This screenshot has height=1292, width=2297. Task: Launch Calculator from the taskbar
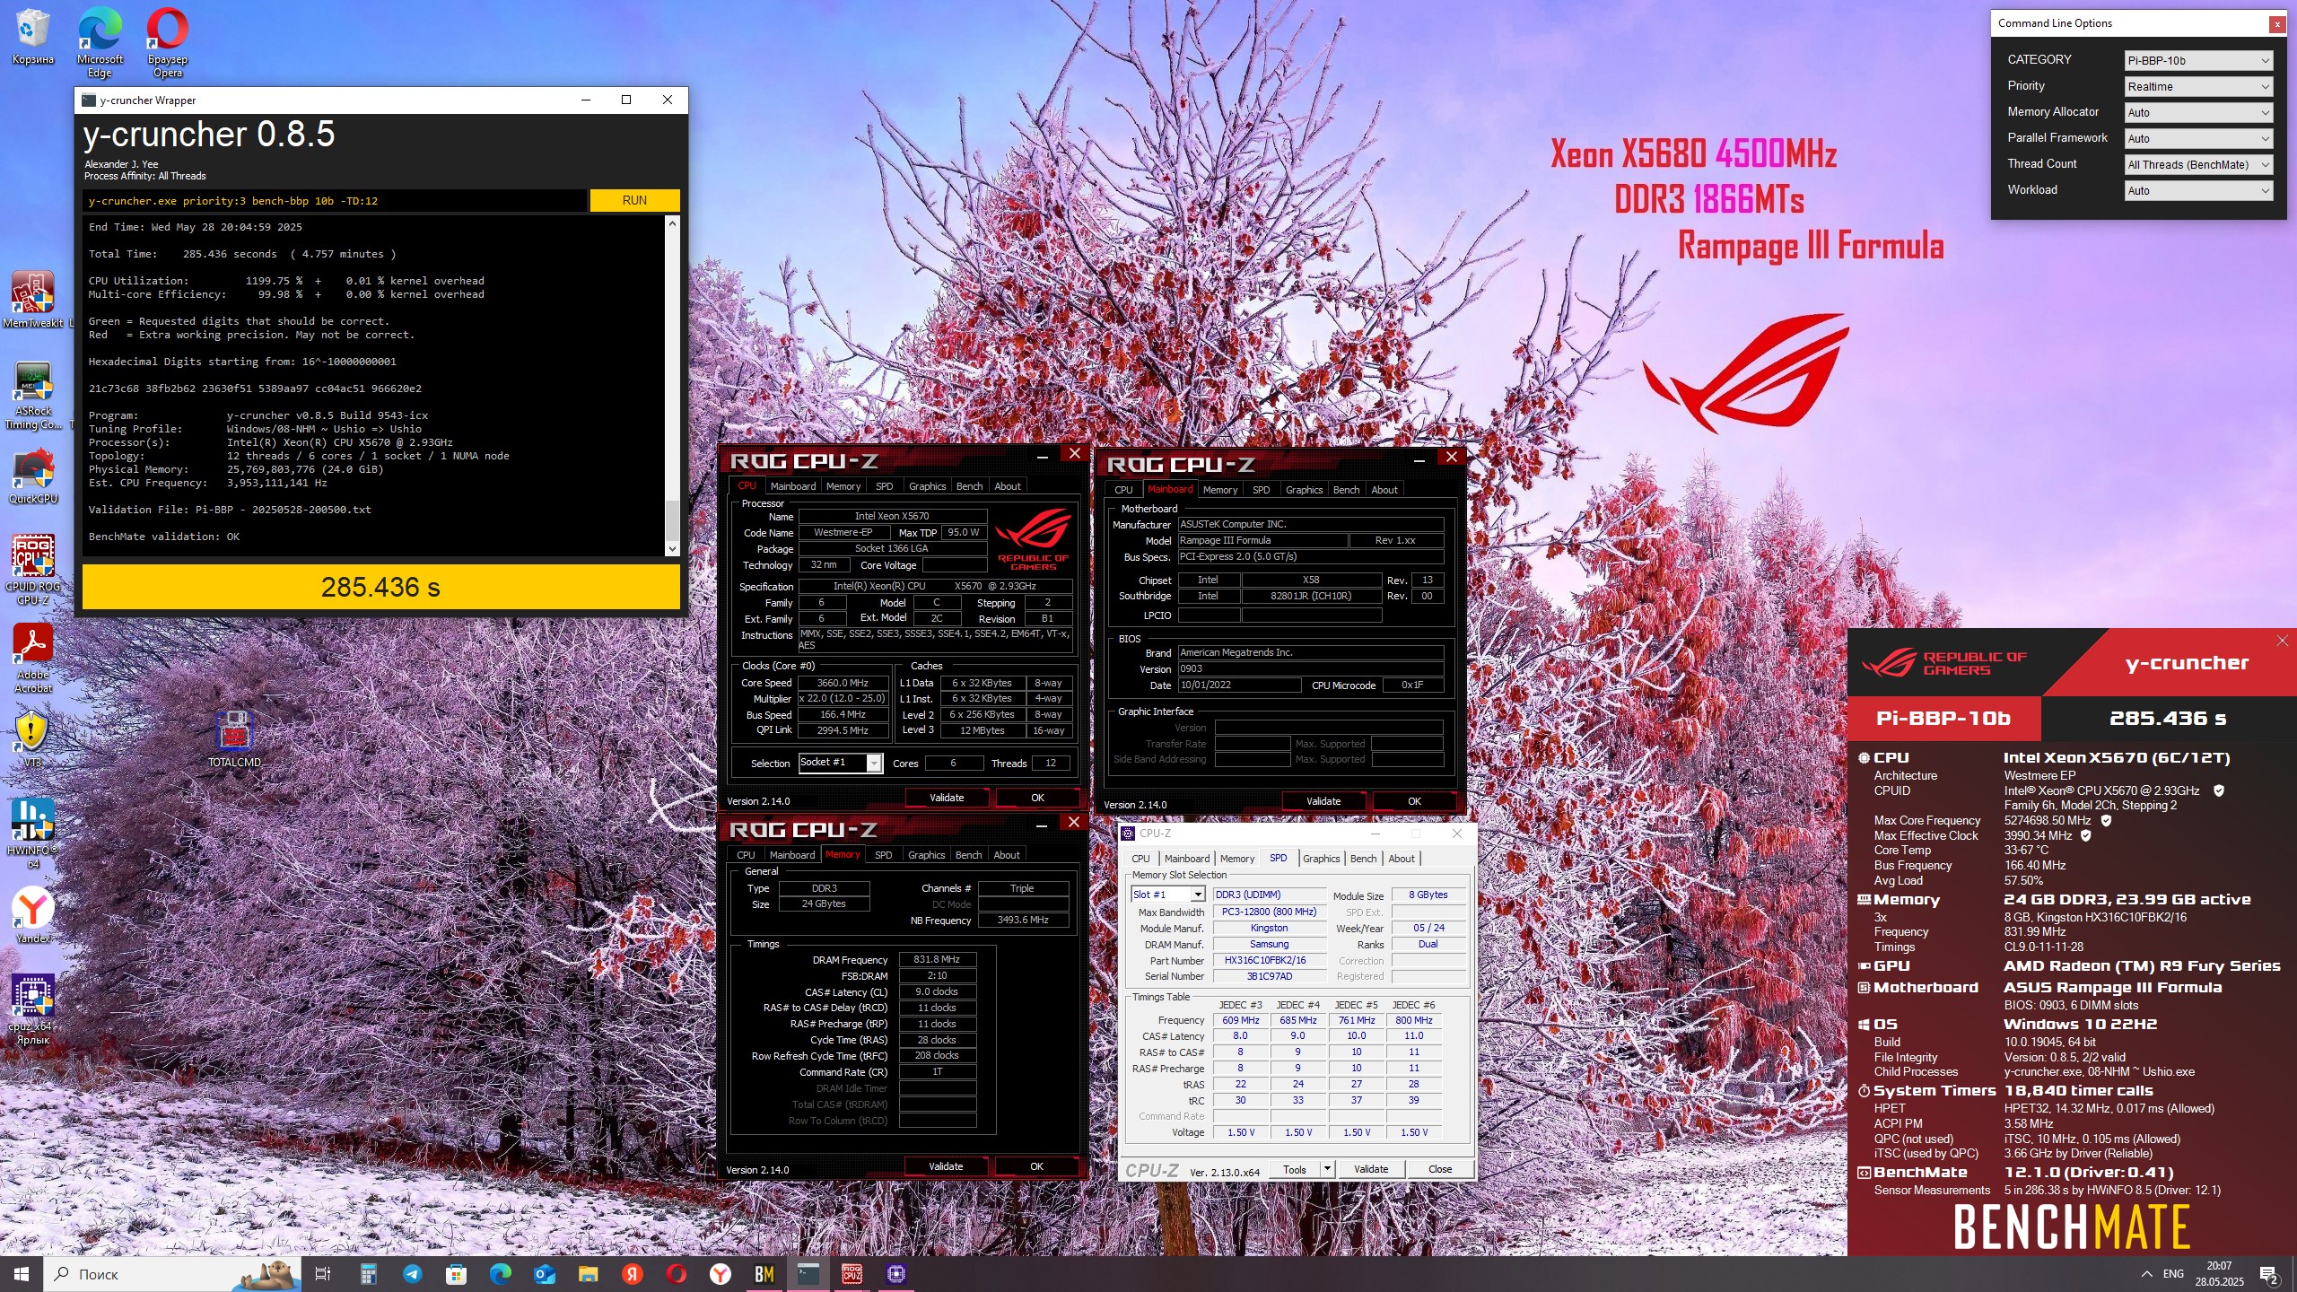(368, 1274)
